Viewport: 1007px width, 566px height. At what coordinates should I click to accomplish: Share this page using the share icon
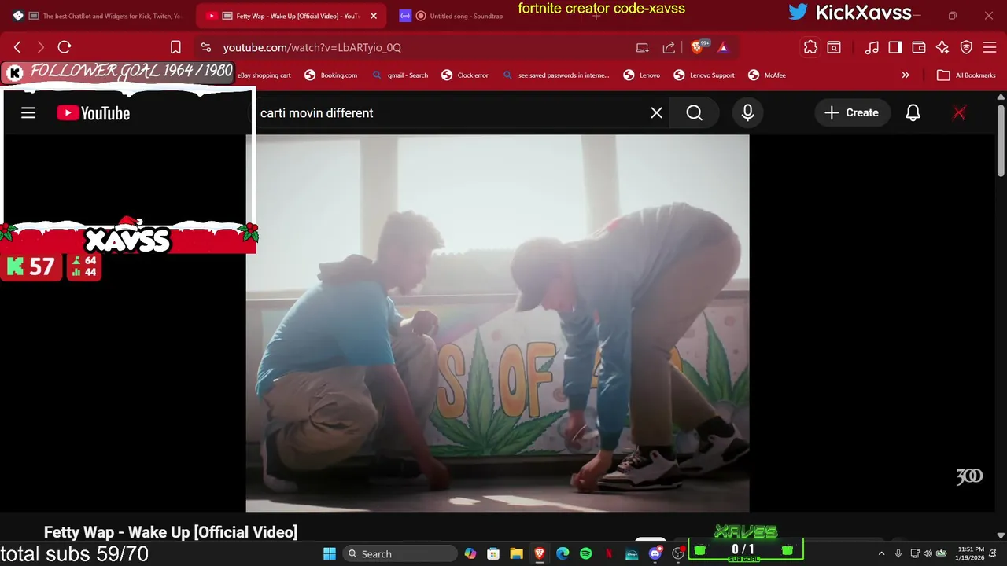669,47
